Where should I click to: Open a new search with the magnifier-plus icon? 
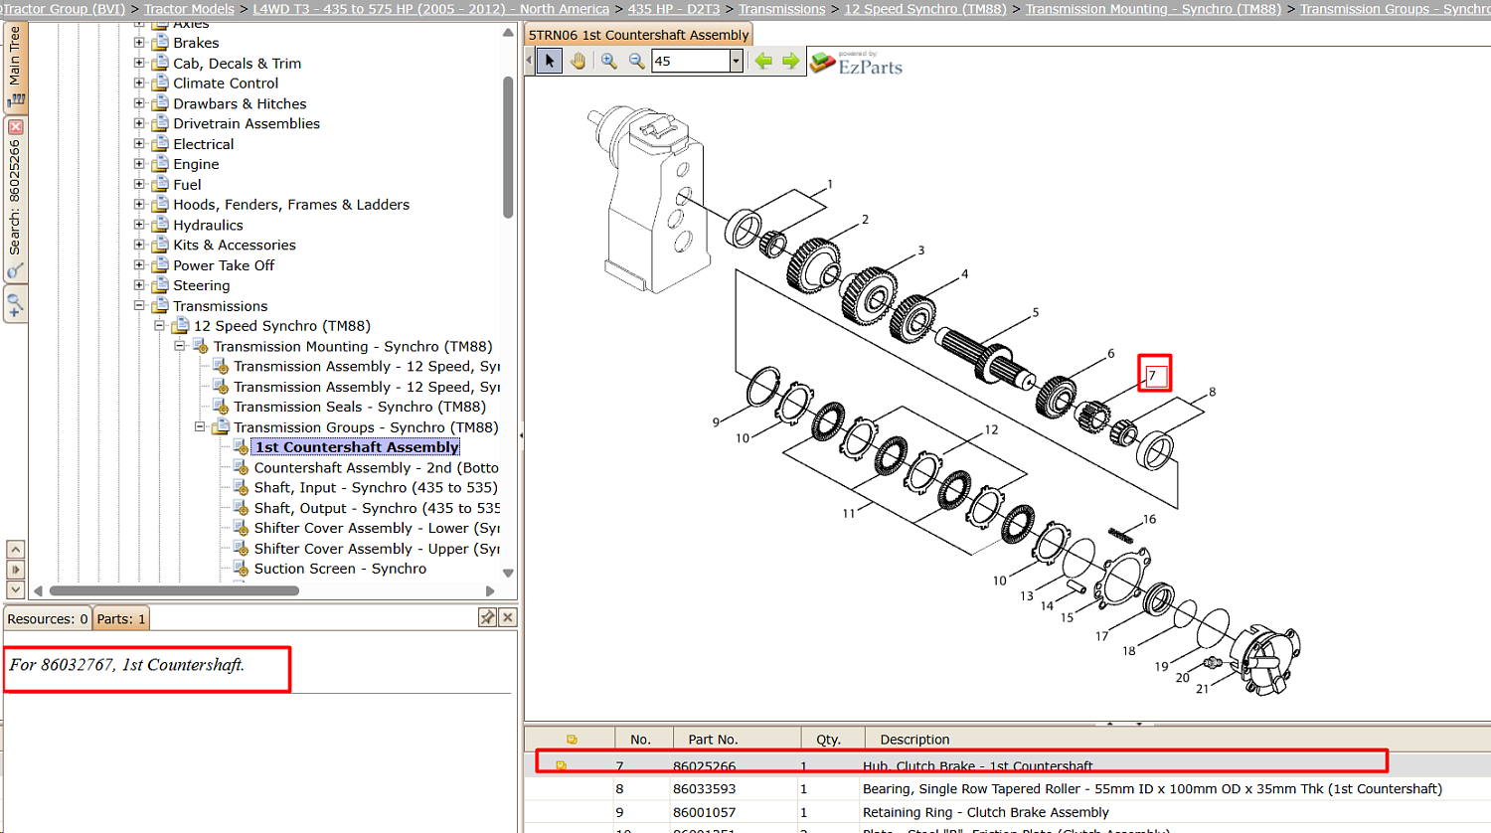point(15,306)
